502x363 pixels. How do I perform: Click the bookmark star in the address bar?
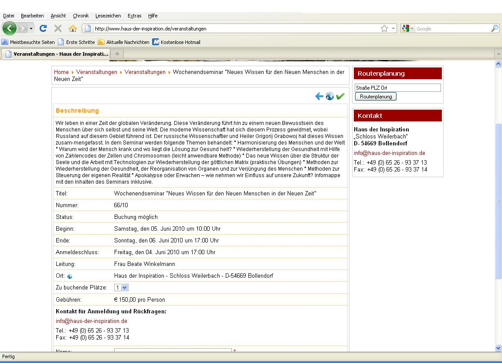(x=384, y=29)
